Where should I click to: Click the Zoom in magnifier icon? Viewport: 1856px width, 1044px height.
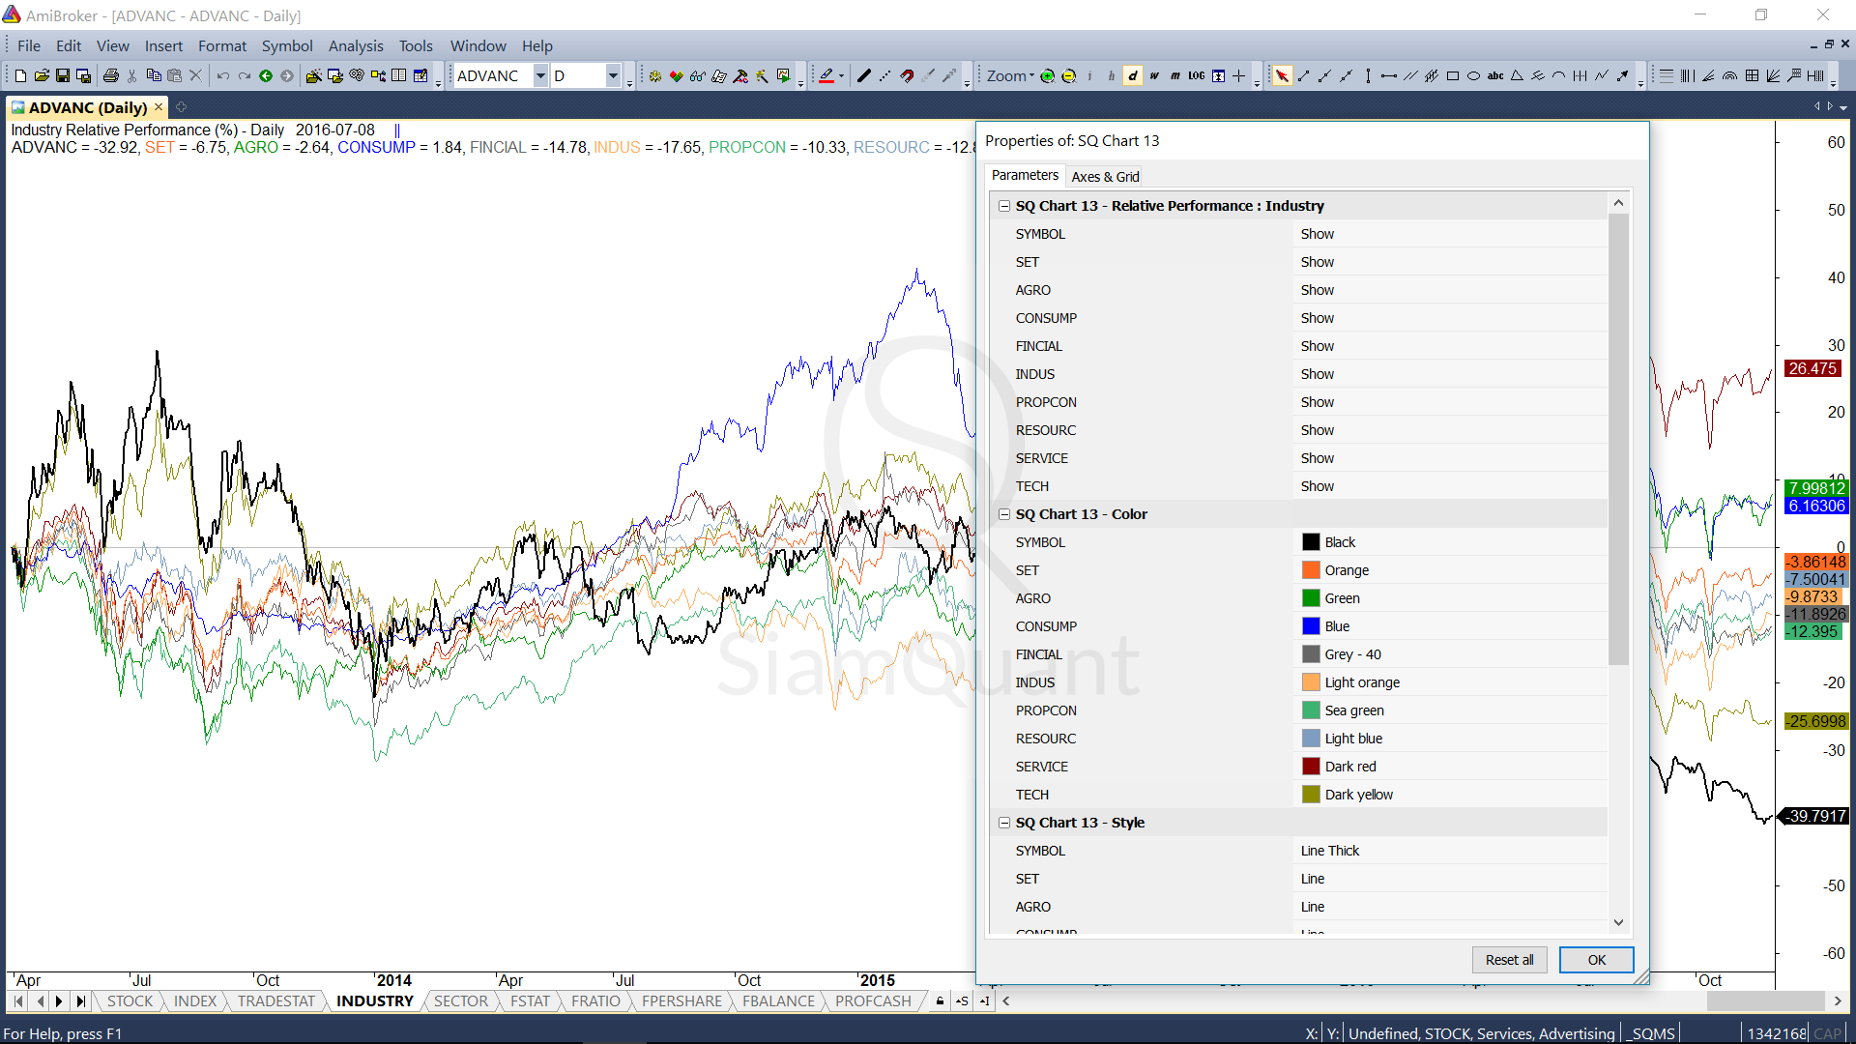coord(1047,75)
